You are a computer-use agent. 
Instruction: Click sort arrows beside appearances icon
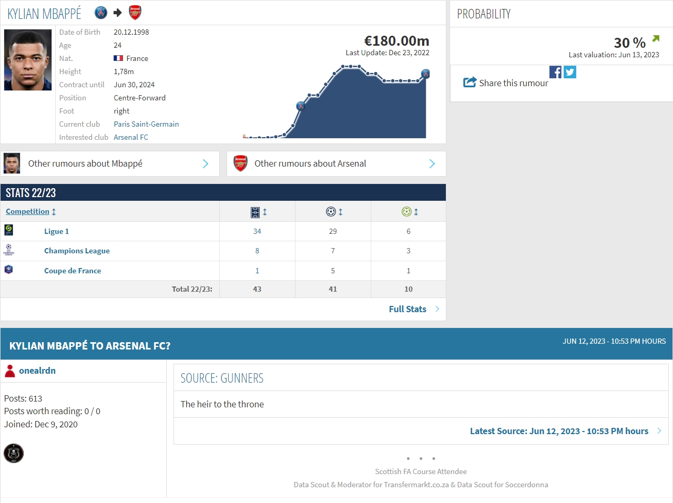(265, 212)
